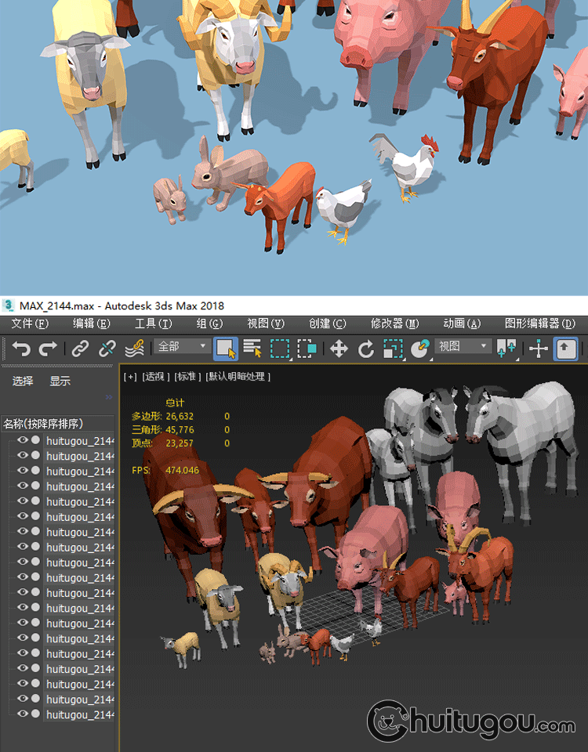This screenshot has height=752, width=588.
Task: Expand scene explorer with double-chevron arrow
Action: click(109, 397)
